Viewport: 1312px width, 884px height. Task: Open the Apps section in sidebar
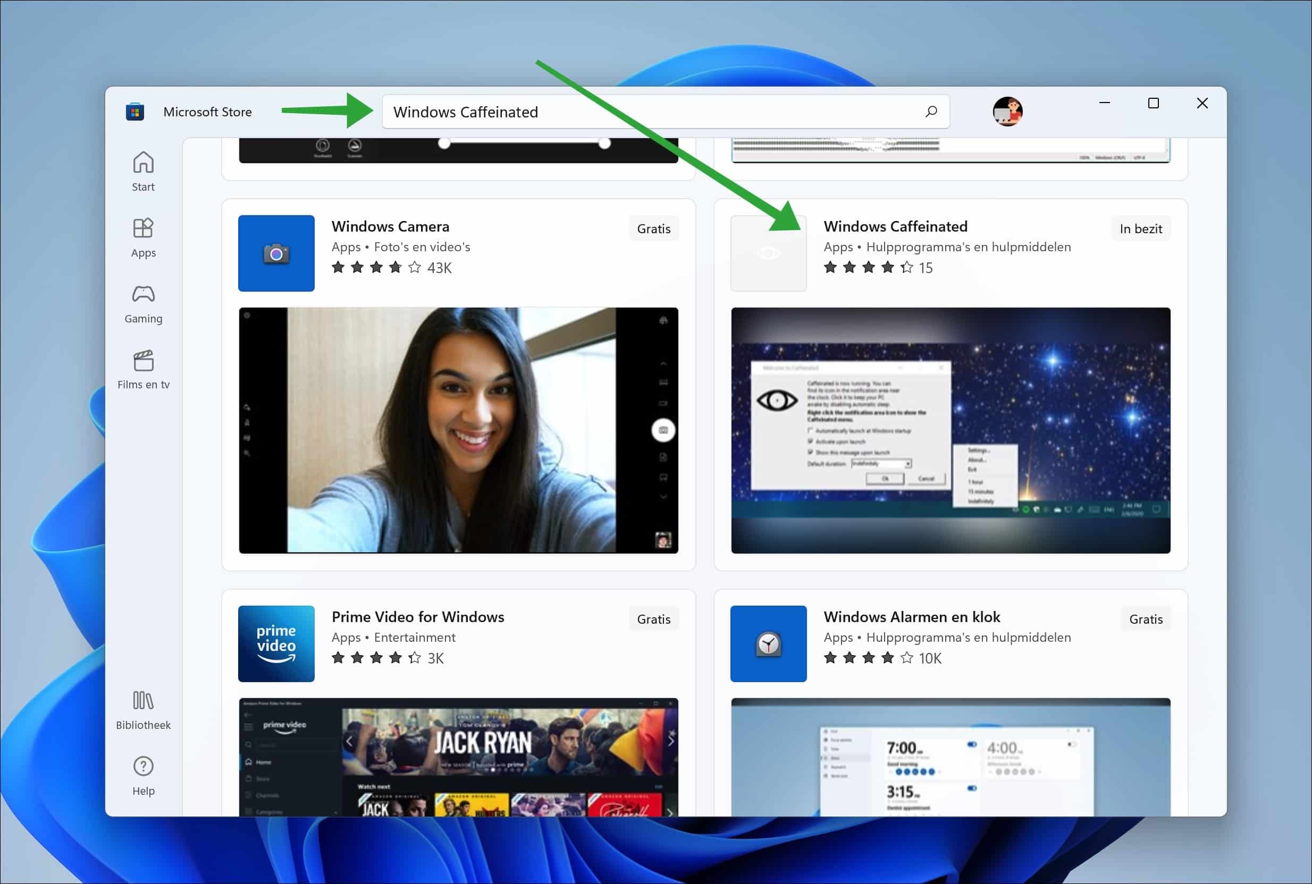point(144,237)
